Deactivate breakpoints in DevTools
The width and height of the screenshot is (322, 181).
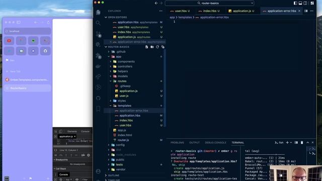point(83,155)
